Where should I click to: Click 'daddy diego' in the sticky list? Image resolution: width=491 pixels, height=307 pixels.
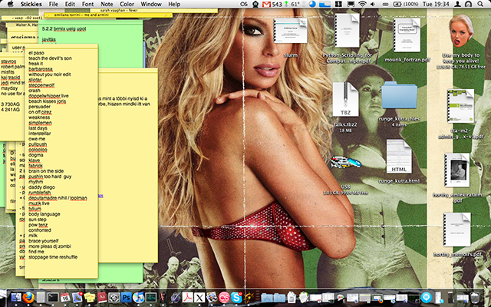coord(41,187)
